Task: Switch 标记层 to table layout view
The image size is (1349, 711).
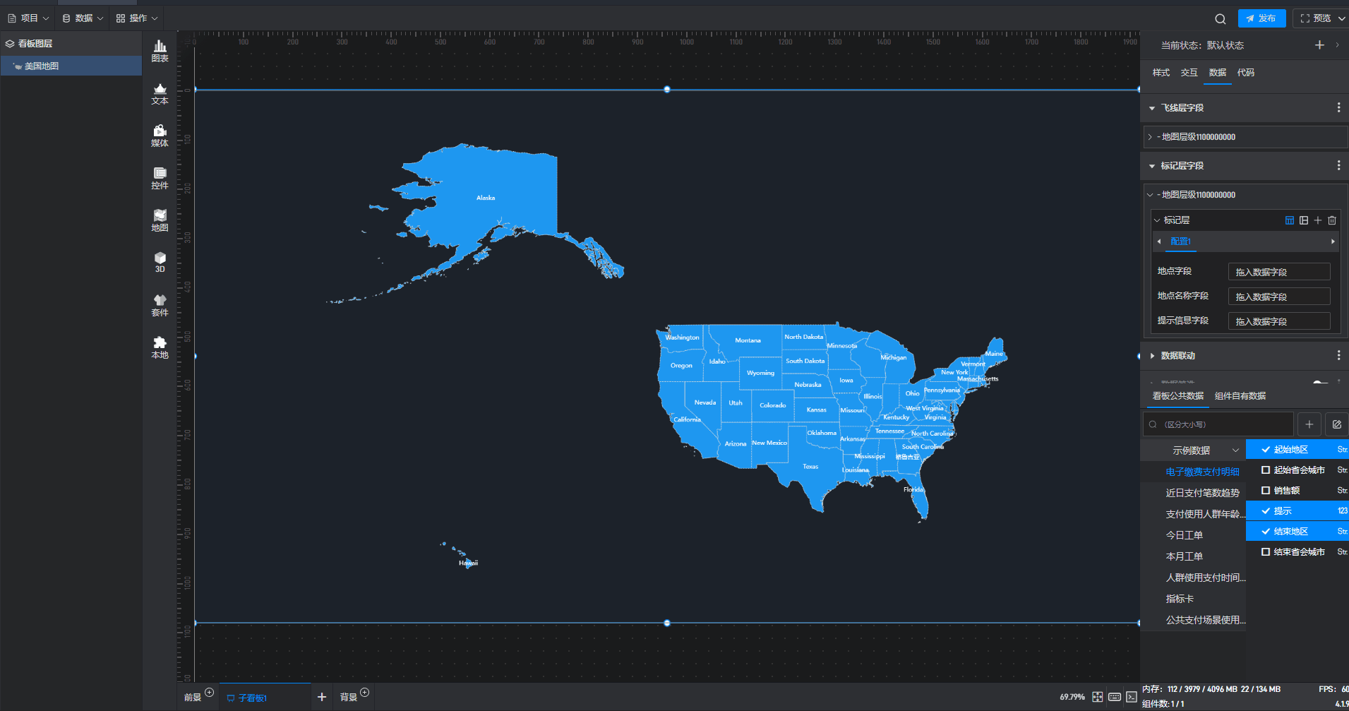Action: (x=1290, y=220)
